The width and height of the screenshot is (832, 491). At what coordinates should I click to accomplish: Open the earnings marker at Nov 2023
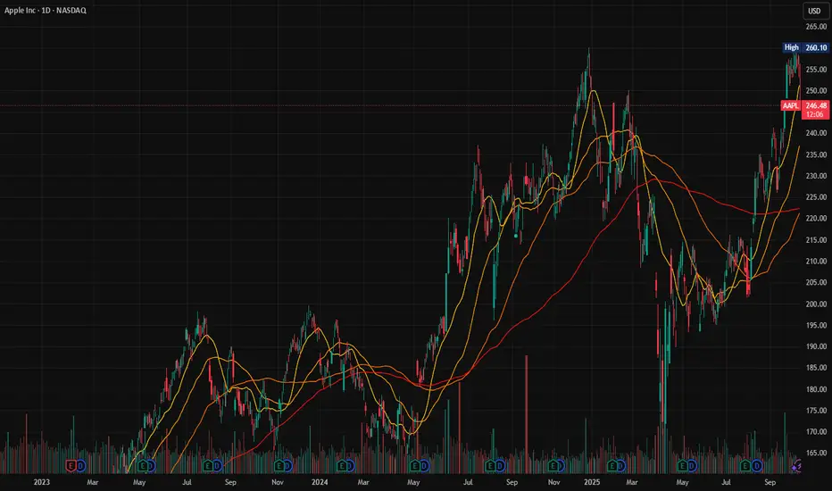pos(279,466)
